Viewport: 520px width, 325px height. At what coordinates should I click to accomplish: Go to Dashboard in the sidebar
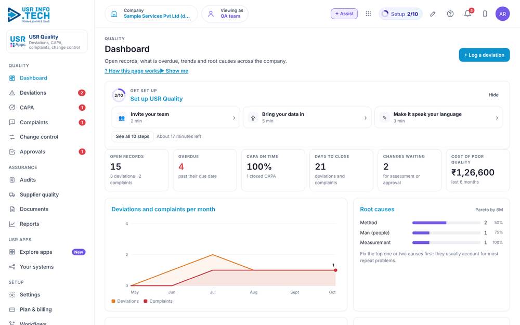pyautogui.click(x=47, y=78)
